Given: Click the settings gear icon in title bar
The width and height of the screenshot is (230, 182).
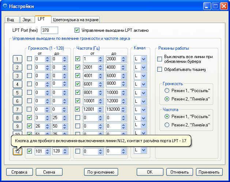Looking at the screenshot, I should point(5,6).
